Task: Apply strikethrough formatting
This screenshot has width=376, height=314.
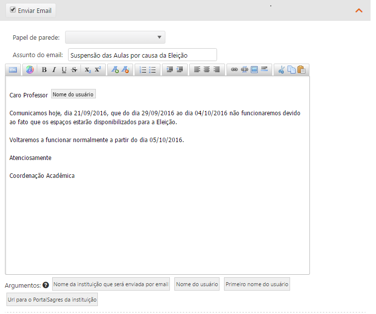Action: pos(74,70)
